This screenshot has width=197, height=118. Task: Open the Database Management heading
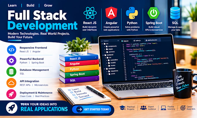(x=34, y=70)
